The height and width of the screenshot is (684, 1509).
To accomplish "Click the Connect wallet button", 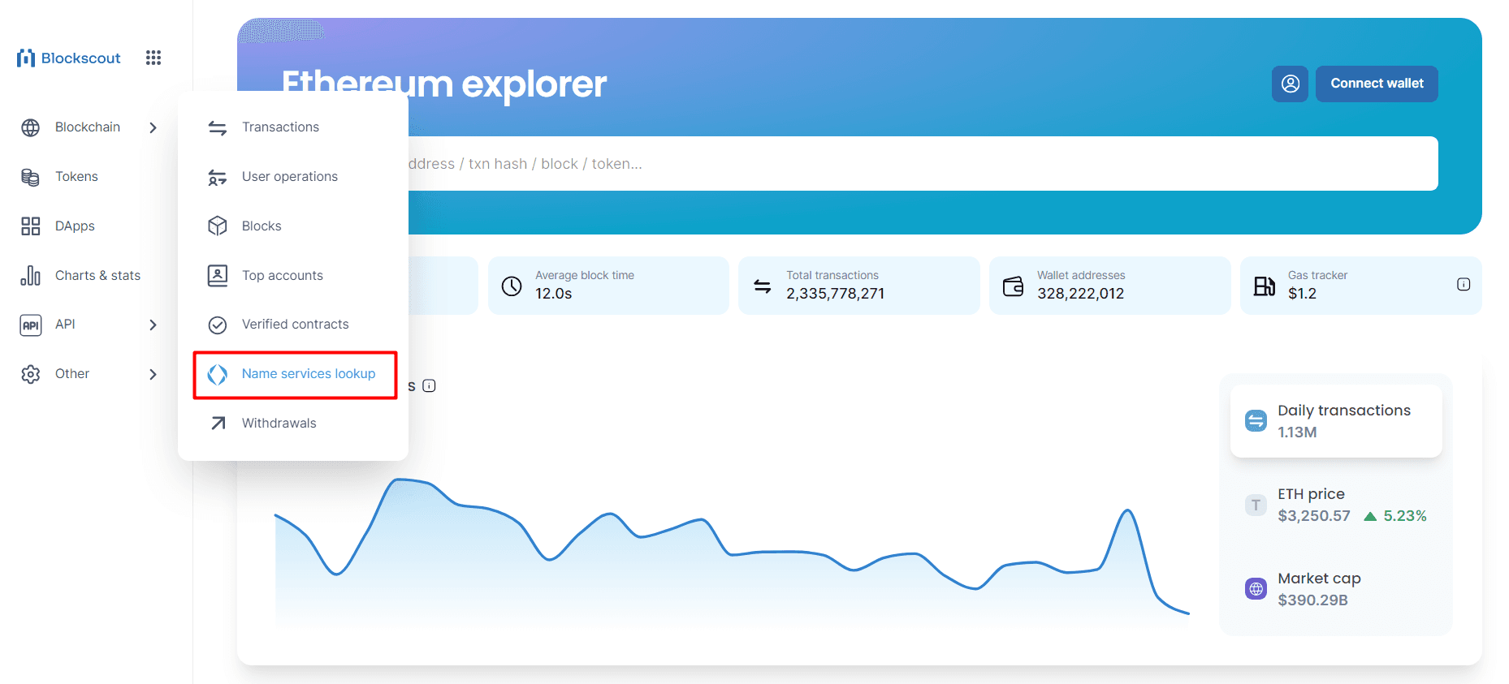I will (1377, 84).
